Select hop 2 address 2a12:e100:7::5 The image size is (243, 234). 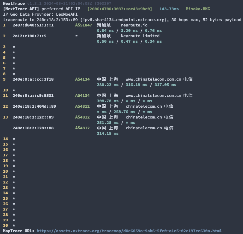29,36
